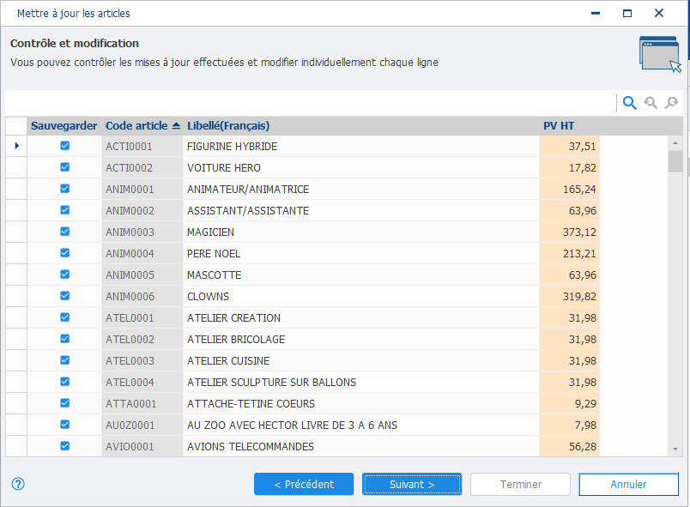Disable Sauvegarder for PERE NOEL row
This screenshot has height=507, width=690.
(x=64, y=253)
